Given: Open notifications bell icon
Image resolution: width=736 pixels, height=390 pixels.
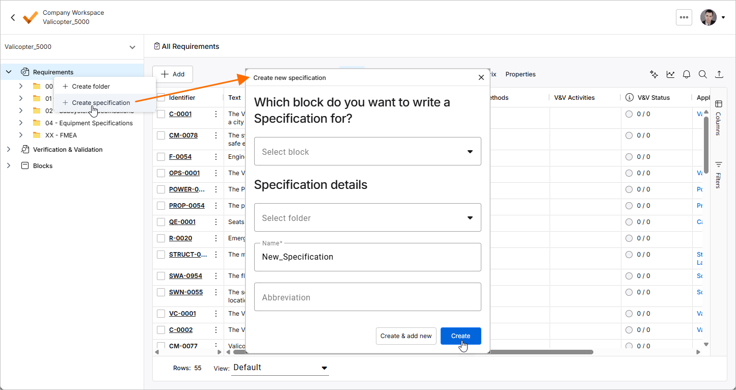Looking at the screenshot, I should point(687,74).
